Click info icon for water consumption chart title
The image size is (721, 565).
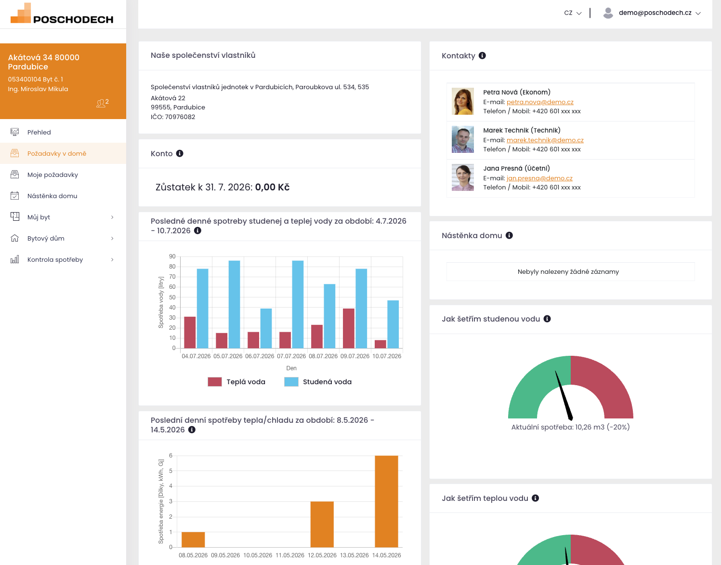coord(197,230)
